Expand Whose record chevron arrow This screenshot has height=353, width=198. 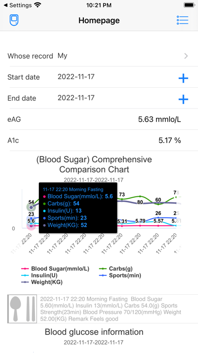click(186, 56)
